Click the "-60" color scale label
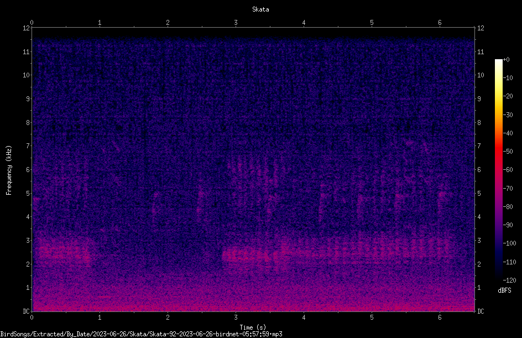Image resolution: width=522 pixels, height=338 pixels. coord(508,170)
